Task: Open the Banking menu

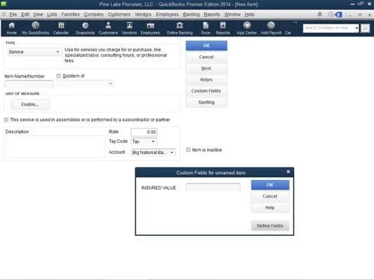Action: [191, 14]
